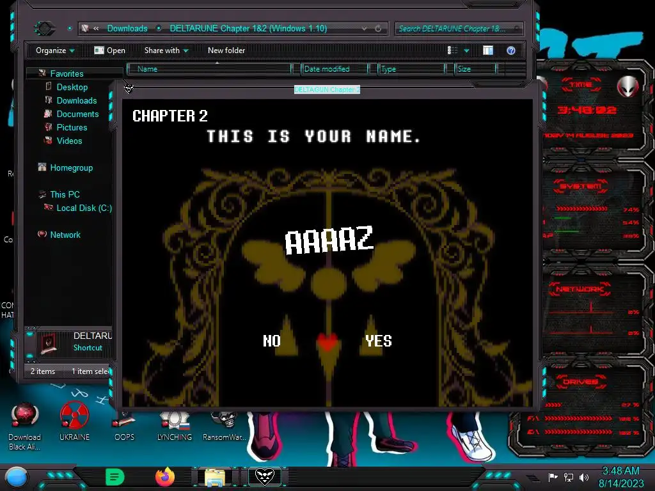Open the Share with dropdown
The width and height of the screenshot is (655, 491).
(166, 51)
